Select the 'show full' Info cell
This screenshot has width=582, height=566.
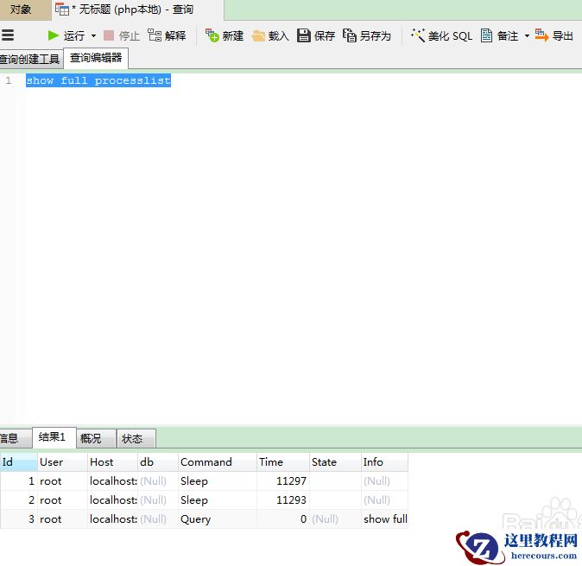coord(384,518)
